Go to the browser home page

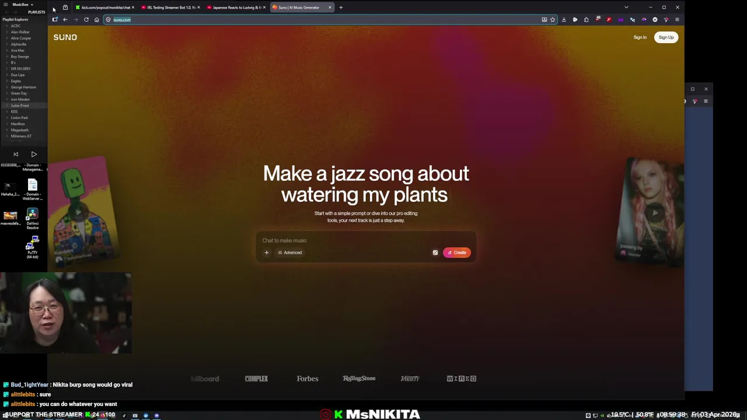[x=97, y=20]
